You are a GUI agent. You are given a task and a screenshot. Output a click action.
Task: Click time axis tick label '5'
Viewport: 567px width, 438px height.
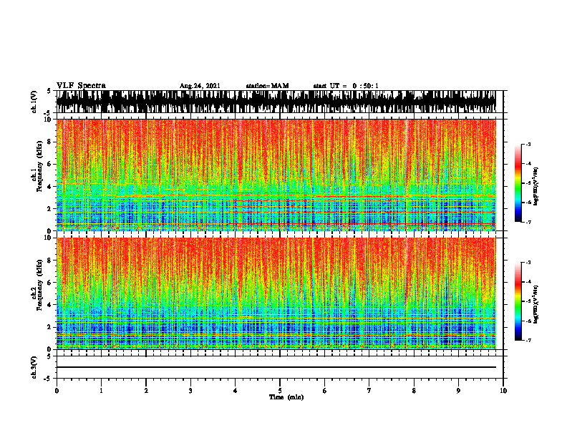280,391
